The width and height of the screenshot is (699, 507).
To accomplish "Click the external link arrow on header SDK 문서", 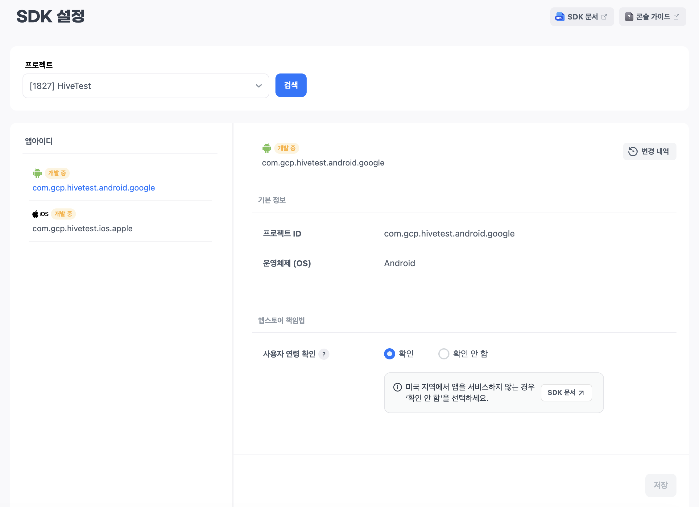I will (x=604, y=17).
